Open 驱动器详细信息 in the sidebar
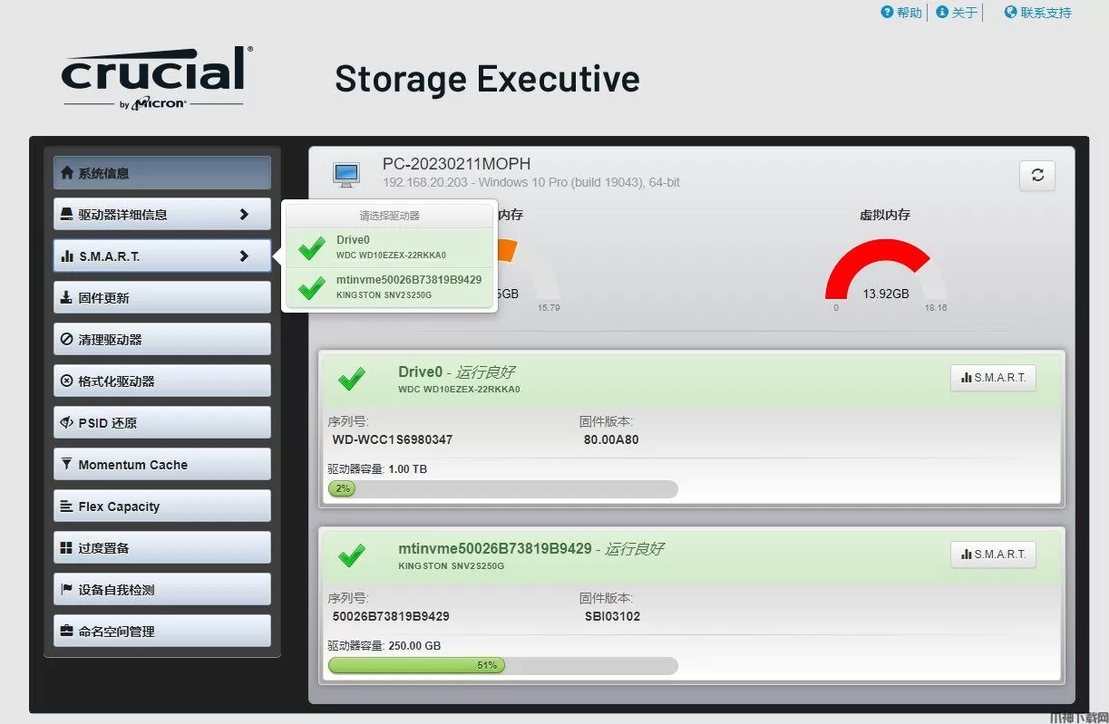 [162, 214]
